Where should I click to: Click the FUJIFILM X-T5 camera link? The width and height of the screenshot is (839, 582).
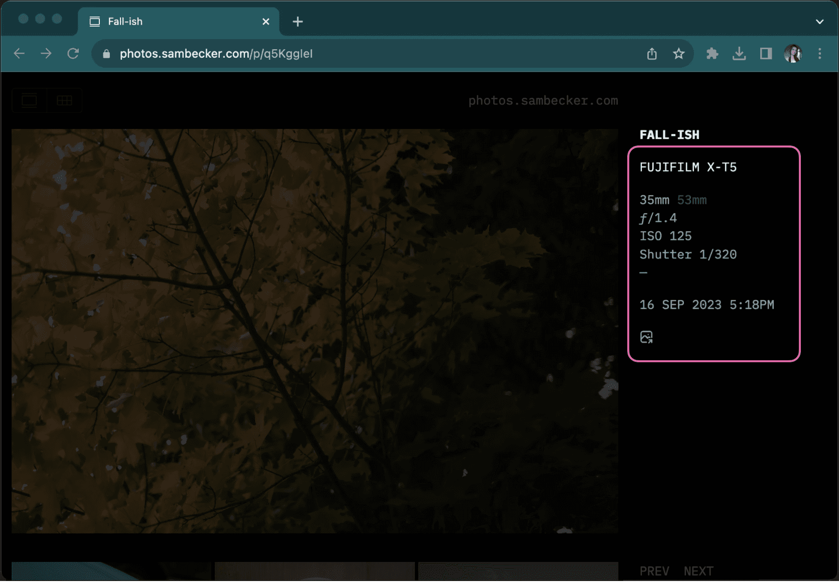tap(687, 168)
